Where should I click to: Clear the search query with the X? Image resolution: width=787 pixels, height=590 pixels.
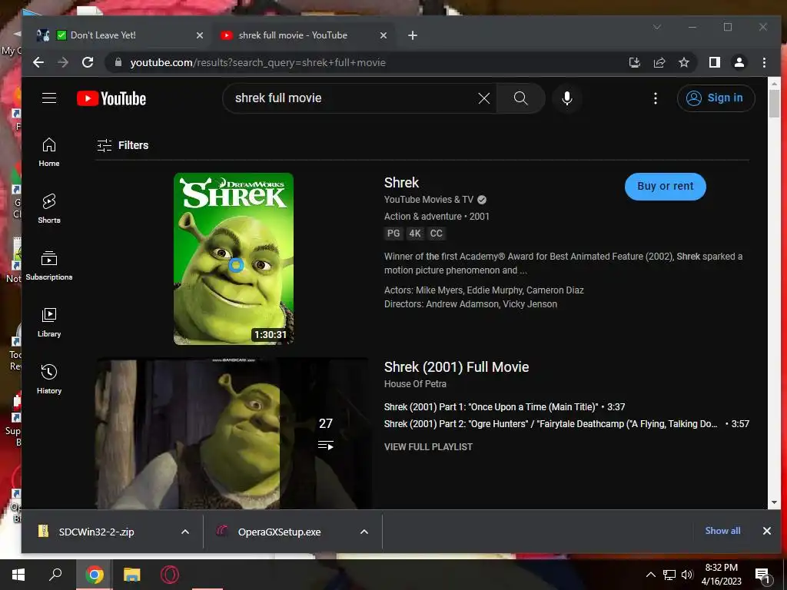(484, 98)
